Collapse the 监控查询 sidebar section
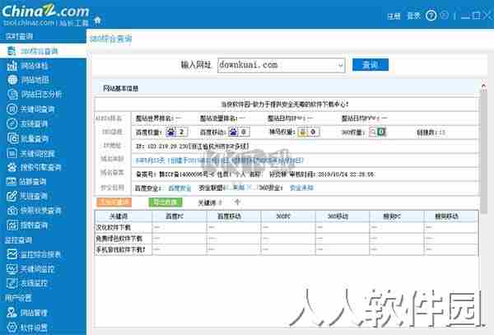Viewport: 494px width, 335px height. [19, 240]
